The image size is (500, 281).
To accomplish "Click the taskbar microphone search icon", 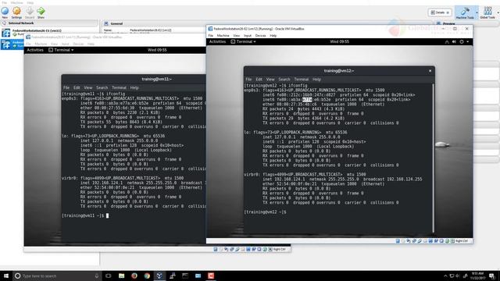I will pyautogui.click(x=96, y=276).
